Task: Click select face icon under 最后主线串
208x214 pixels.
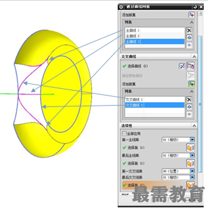Action: click(190, 163)
